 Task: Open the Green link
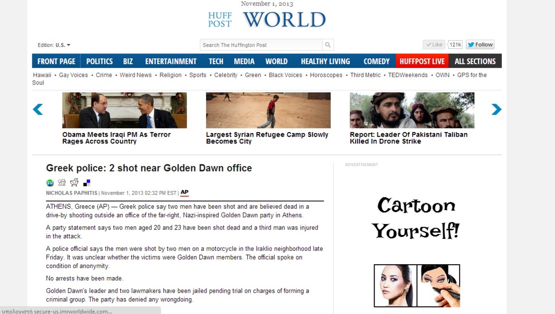[253, 75]
